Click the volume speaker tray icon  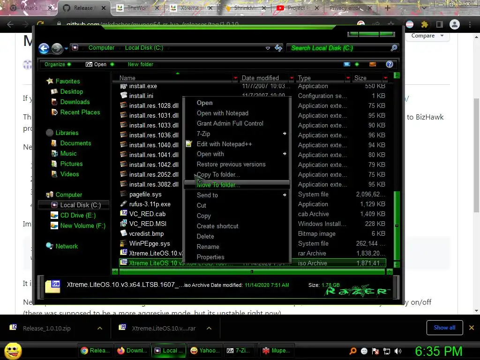click(398, 351)
